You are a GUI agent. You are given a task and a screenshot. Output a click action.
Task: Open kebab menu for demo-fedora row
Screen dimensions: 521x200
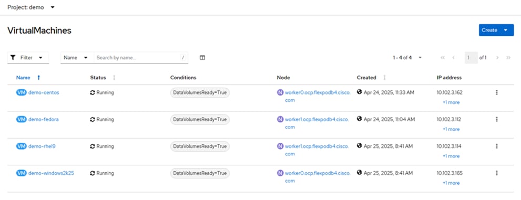pyautogui.click(x=497, y=119)
